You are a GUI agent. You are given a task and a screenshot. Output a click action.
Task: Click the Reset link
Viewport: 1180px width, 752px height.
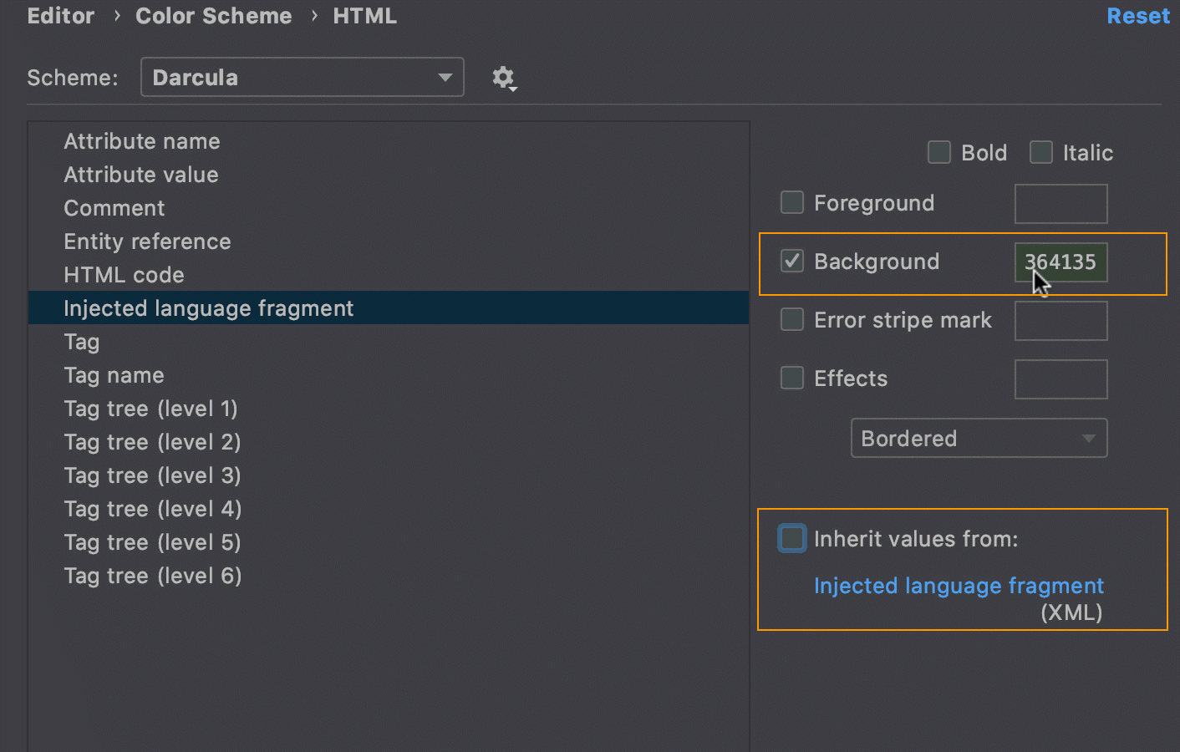1137,15
